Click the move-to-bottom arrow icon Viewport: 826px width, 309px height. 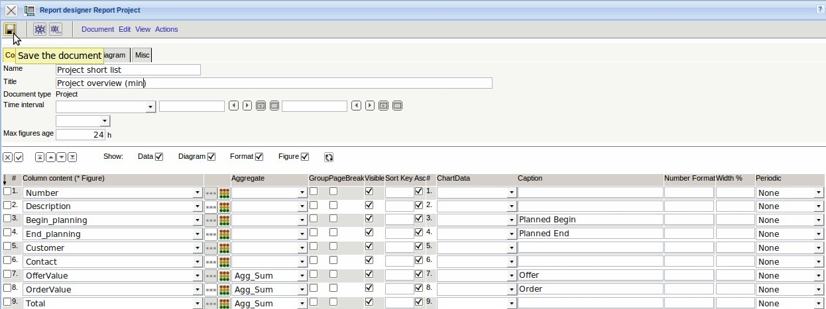[x=72, y=157]
